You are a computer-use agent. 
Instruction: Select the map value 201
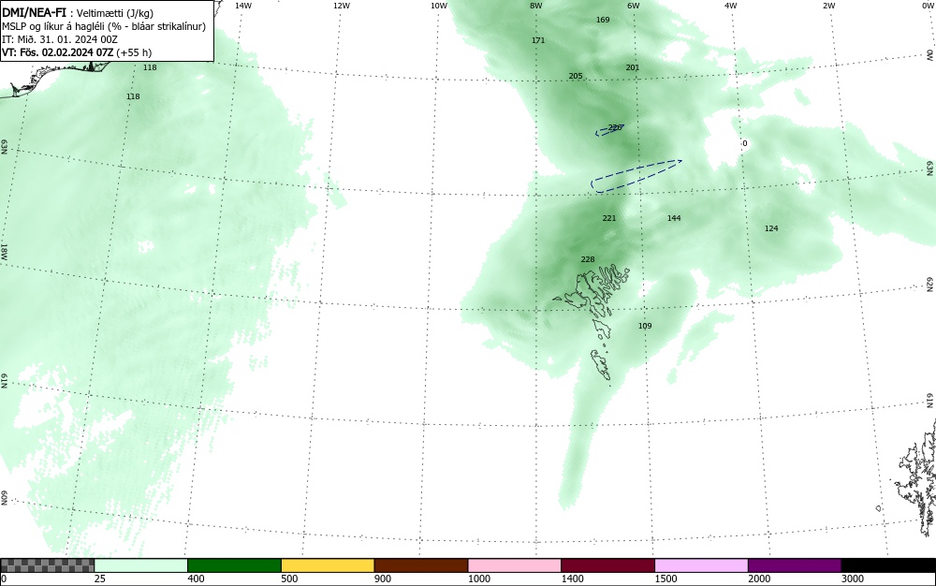click(x=633, y=67)
